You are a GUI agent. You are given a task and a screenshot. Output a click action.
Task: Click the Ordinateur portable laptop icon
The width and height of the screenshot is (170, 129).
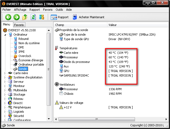[x=15, y=64]
